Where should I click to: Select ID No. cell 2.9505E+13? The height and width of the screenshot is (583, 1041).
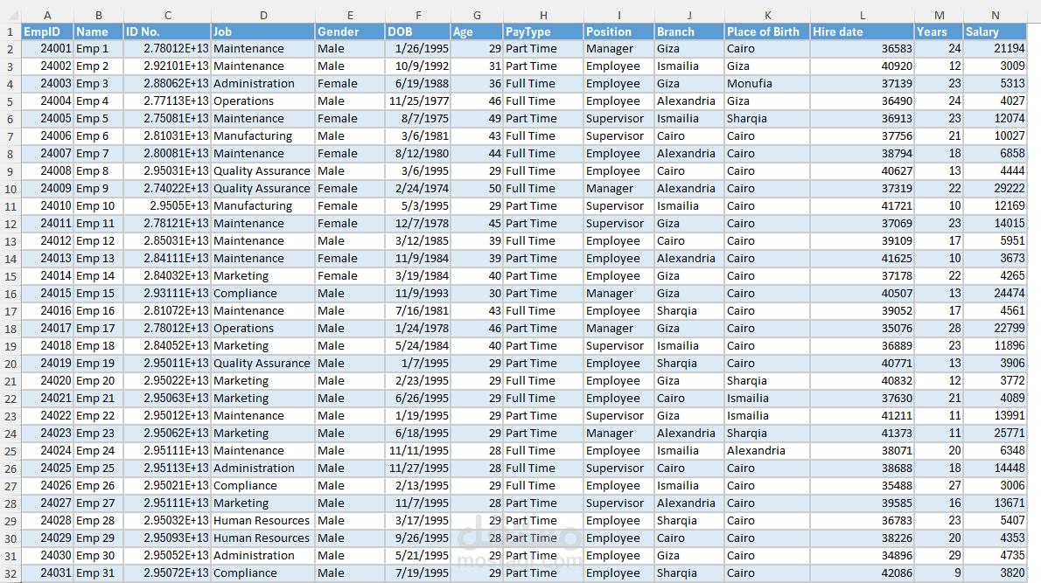click(x=167, y=205)
